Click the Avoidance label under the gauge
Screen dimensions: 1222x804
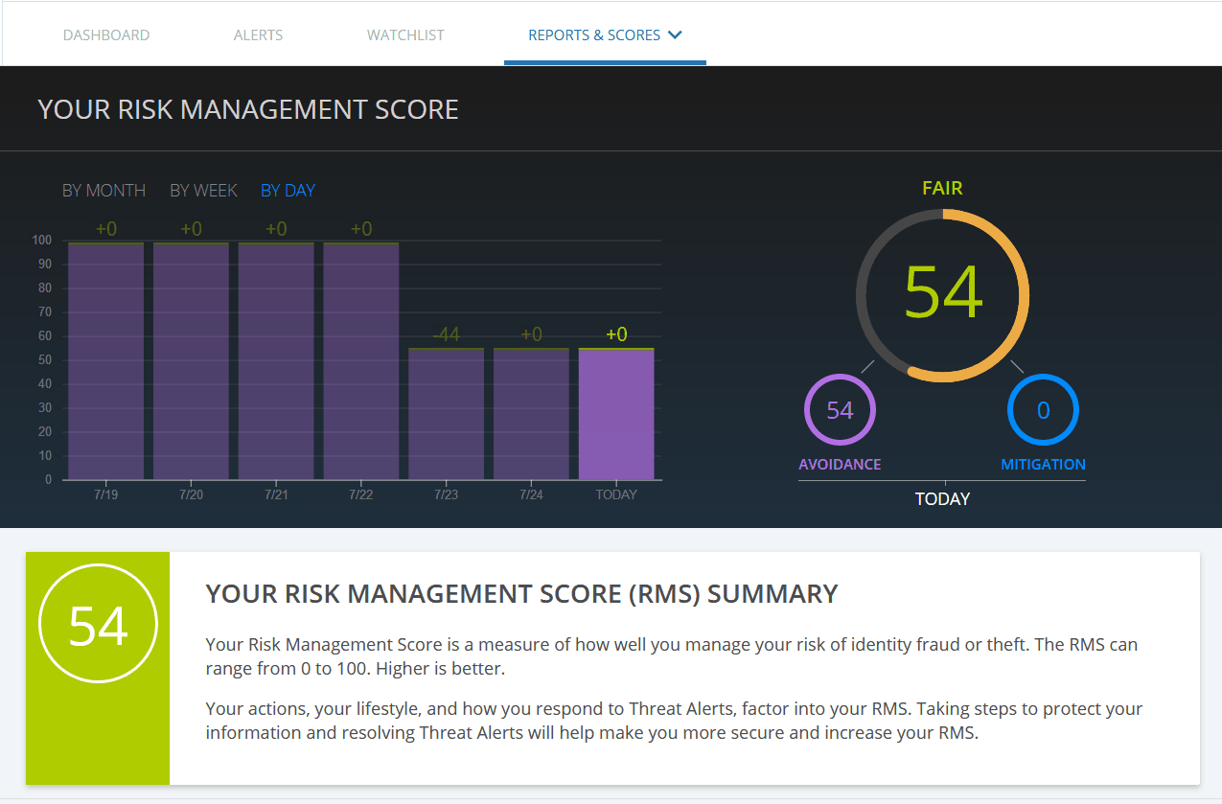[x=840, y=465]
